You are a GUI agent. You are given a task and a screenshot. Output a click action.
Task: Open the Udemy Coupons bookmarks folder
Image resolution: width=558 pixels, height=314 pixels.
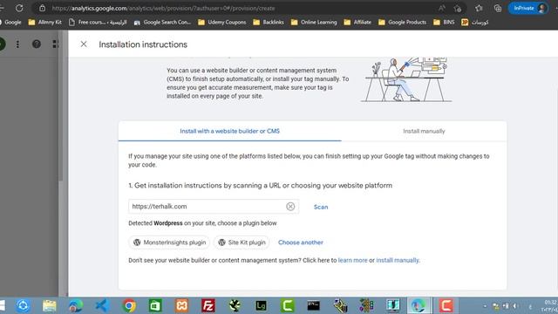222,22
